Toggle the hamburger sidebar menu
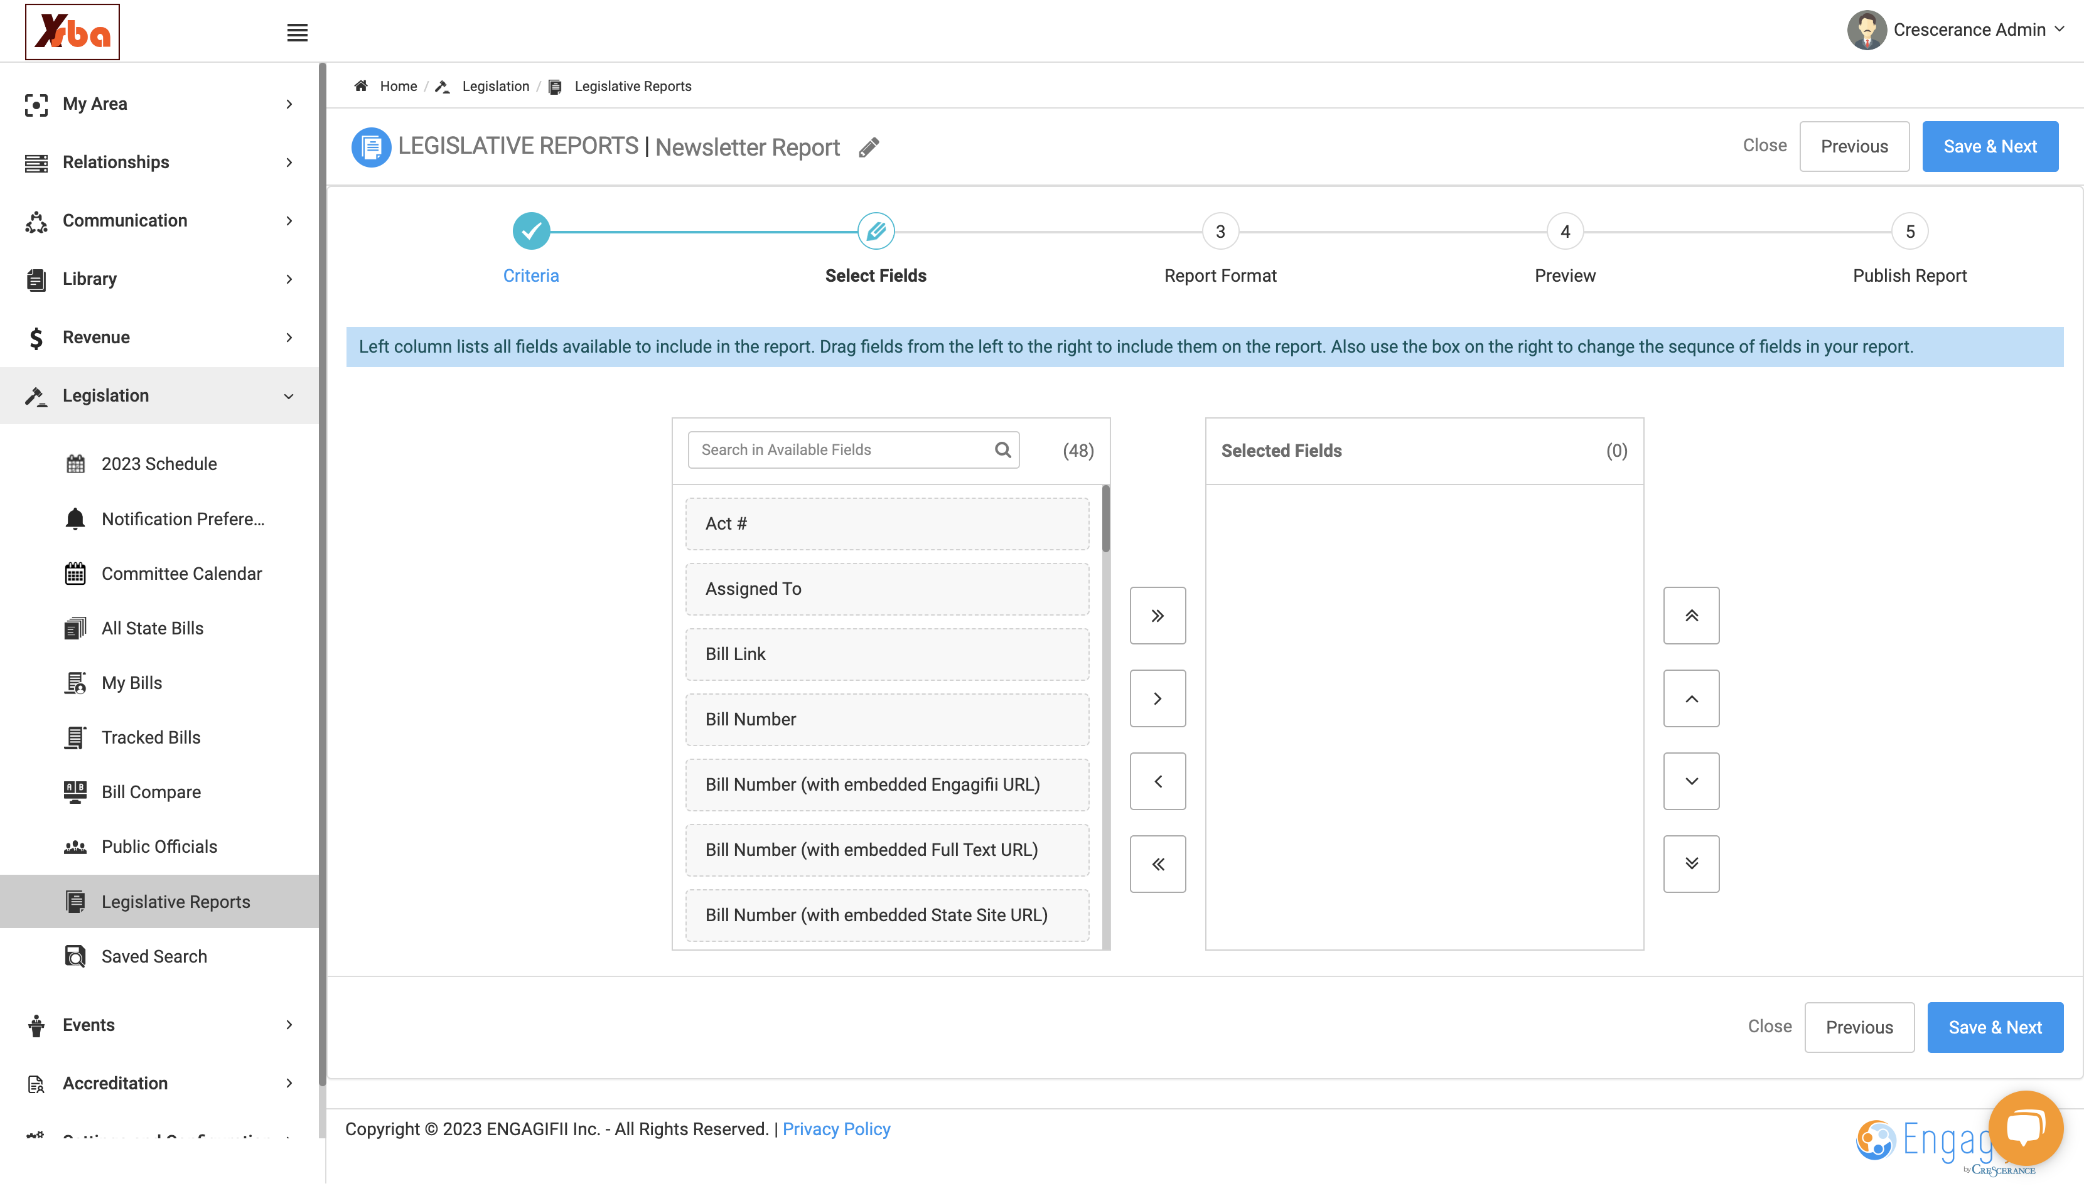This screenshot has width=2084, height=1186. (298, 33)
